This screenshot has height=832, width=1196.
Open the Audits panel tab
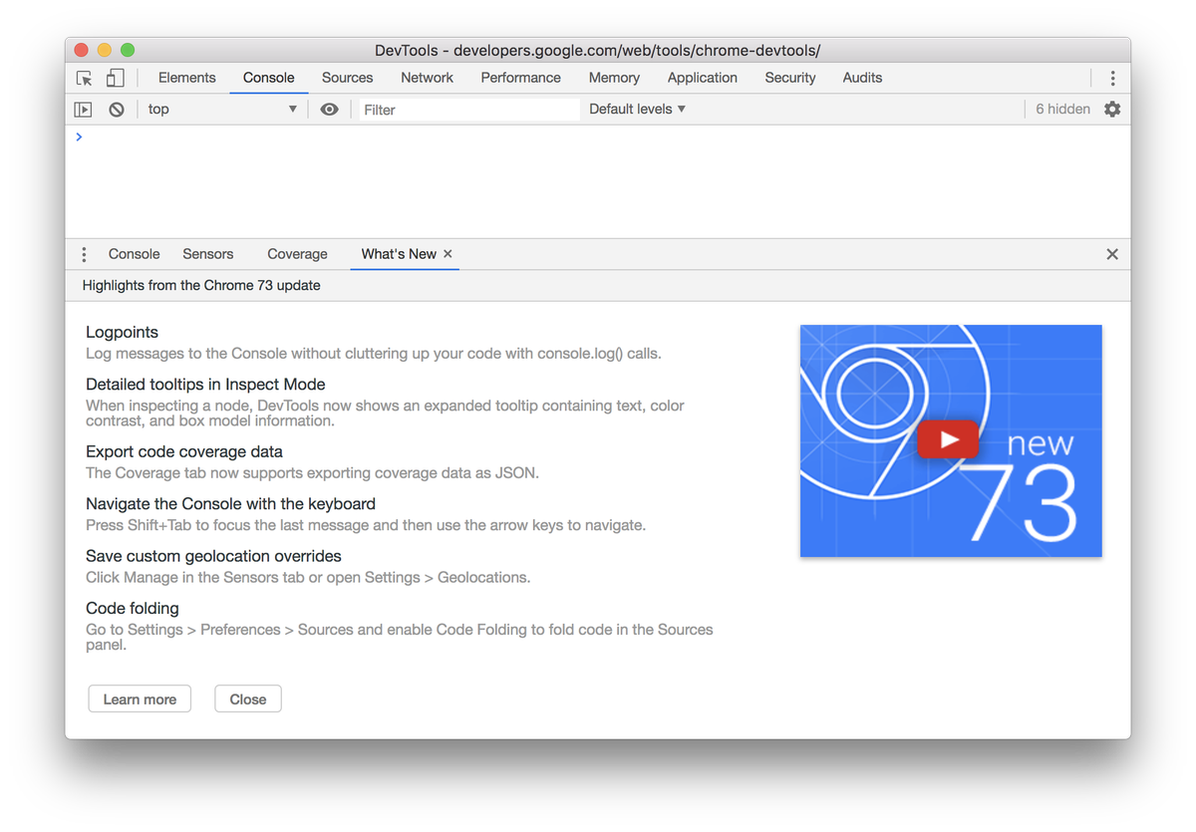click(x=862, y=78)
